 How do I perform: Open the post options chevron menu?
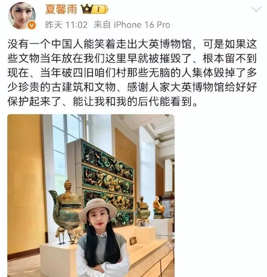[256, 9]
